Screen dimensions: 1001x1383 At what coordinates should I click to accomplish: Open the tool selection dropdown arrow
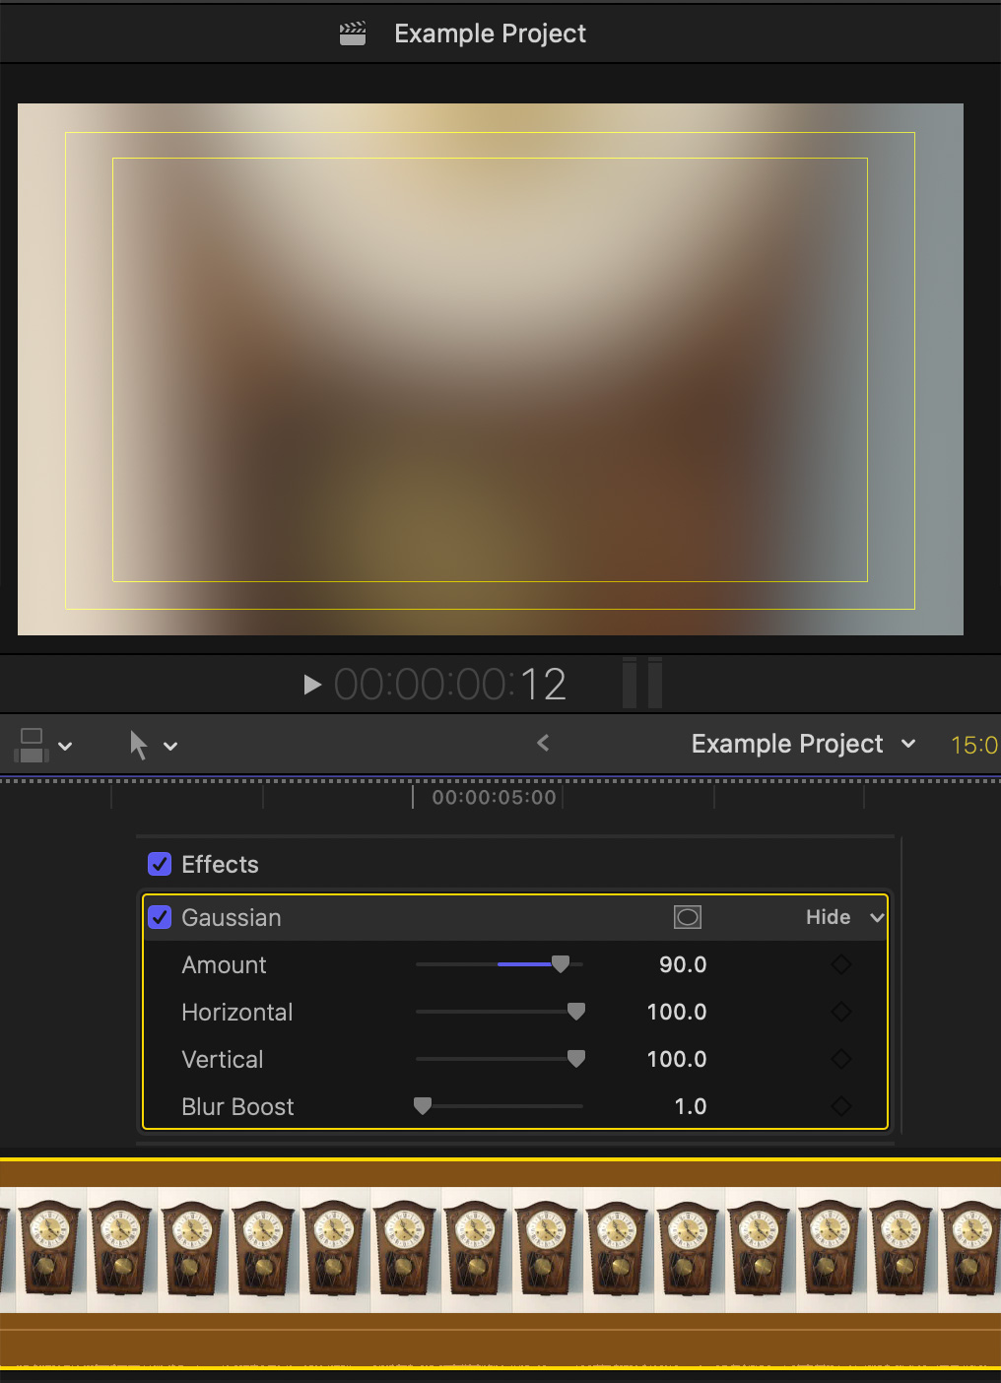click(170, 746)
